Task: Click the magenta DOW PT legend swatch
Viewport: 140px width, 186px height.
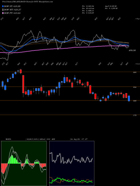Action: coord(3,13)
